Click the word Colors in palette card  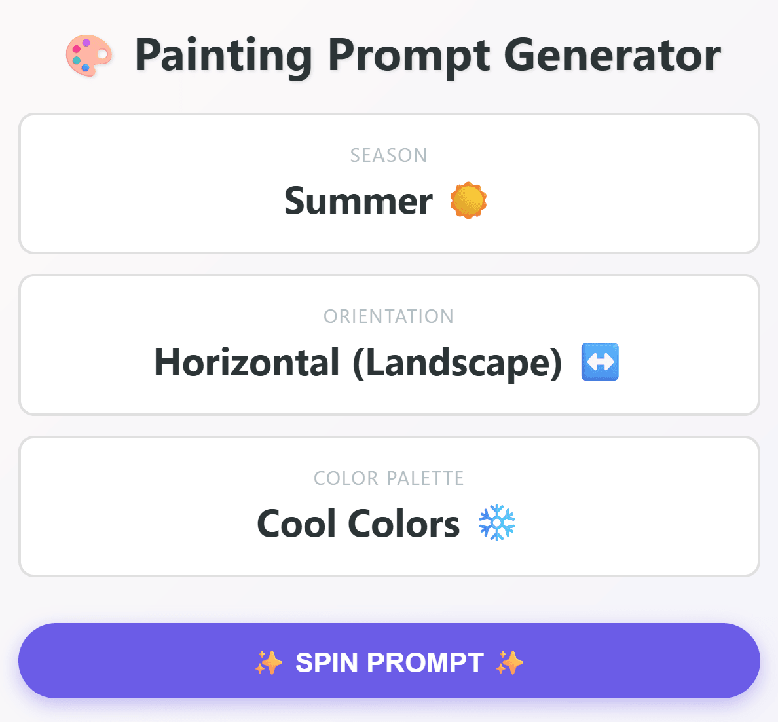[x=404, y=523]
